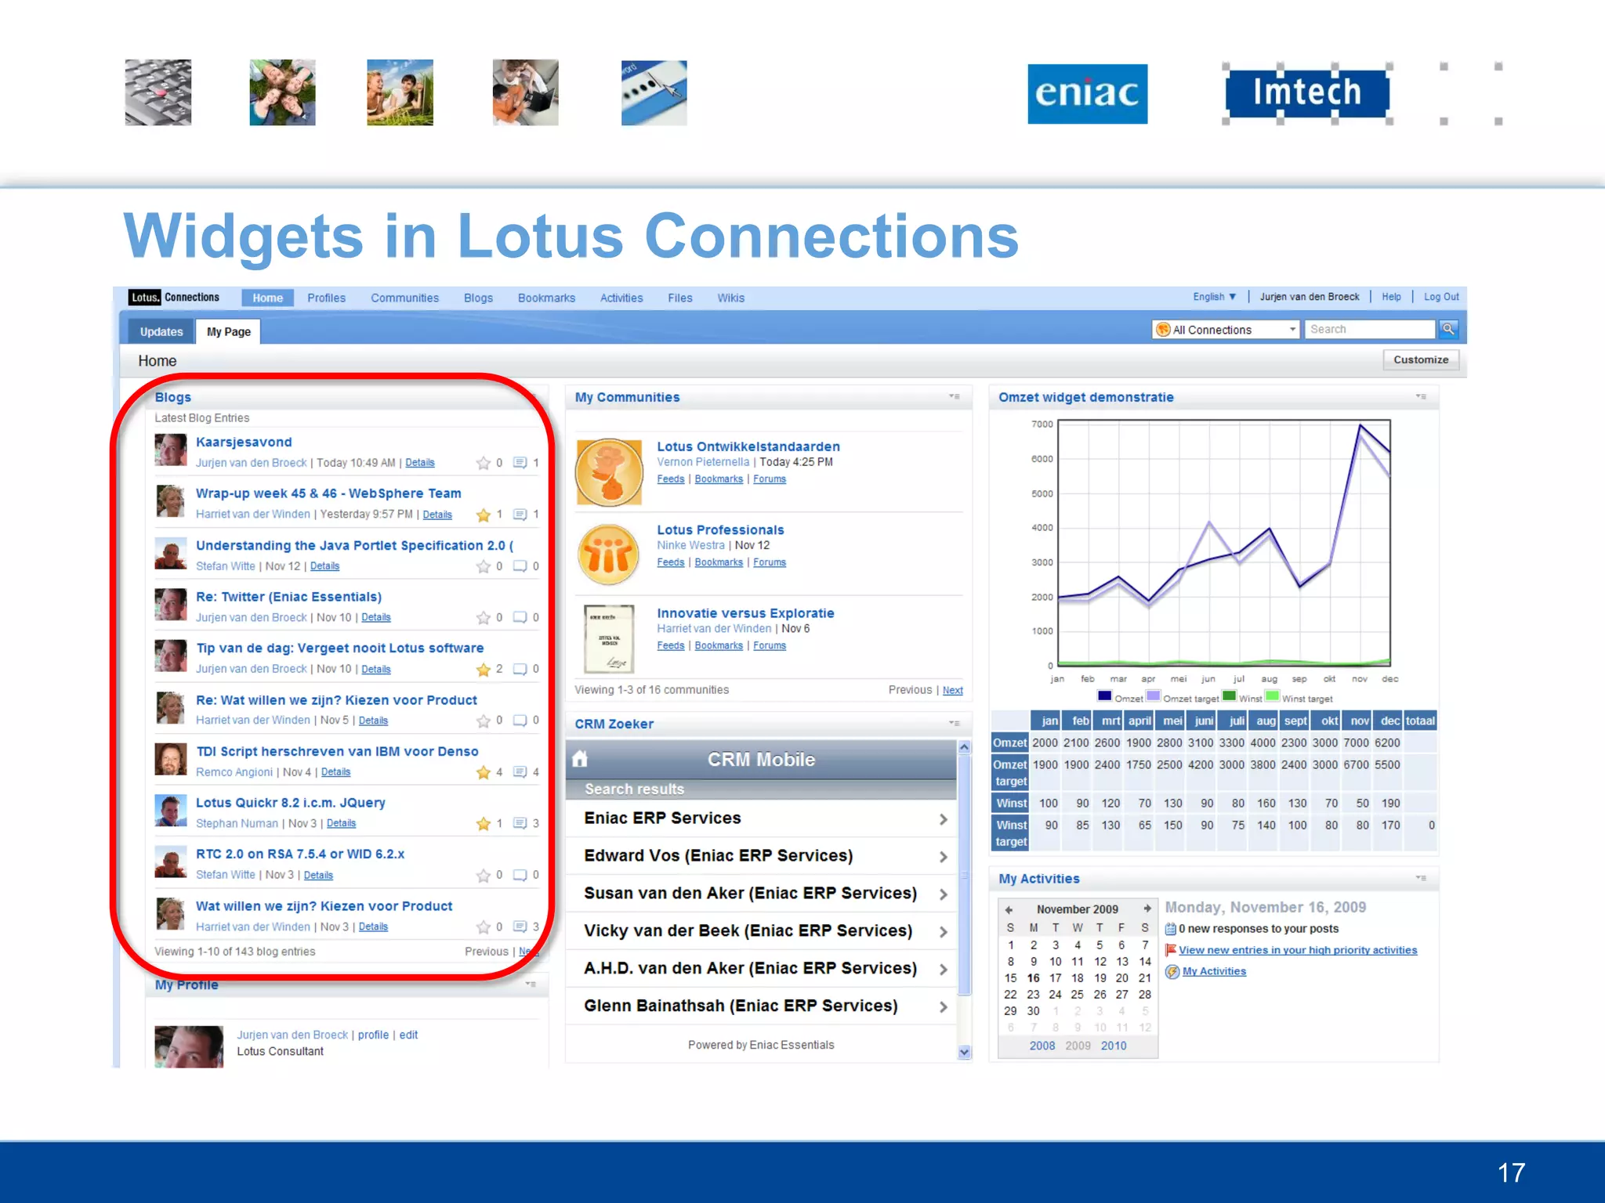Open the Lotus Professionals community icon
1605x1203 pixels.
[x=609, y=555]
